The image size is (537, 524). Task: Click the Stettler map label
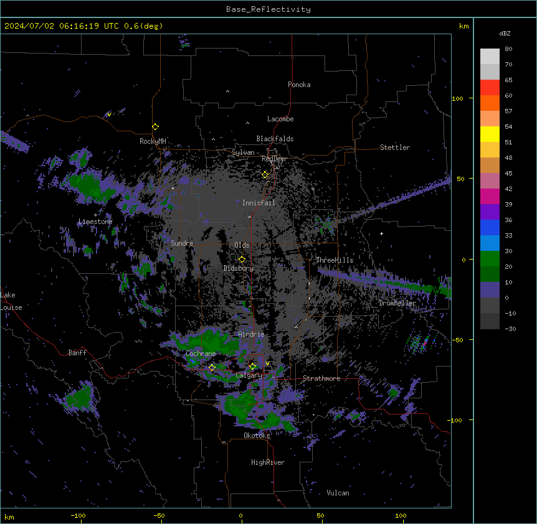(x=395, y=147)
